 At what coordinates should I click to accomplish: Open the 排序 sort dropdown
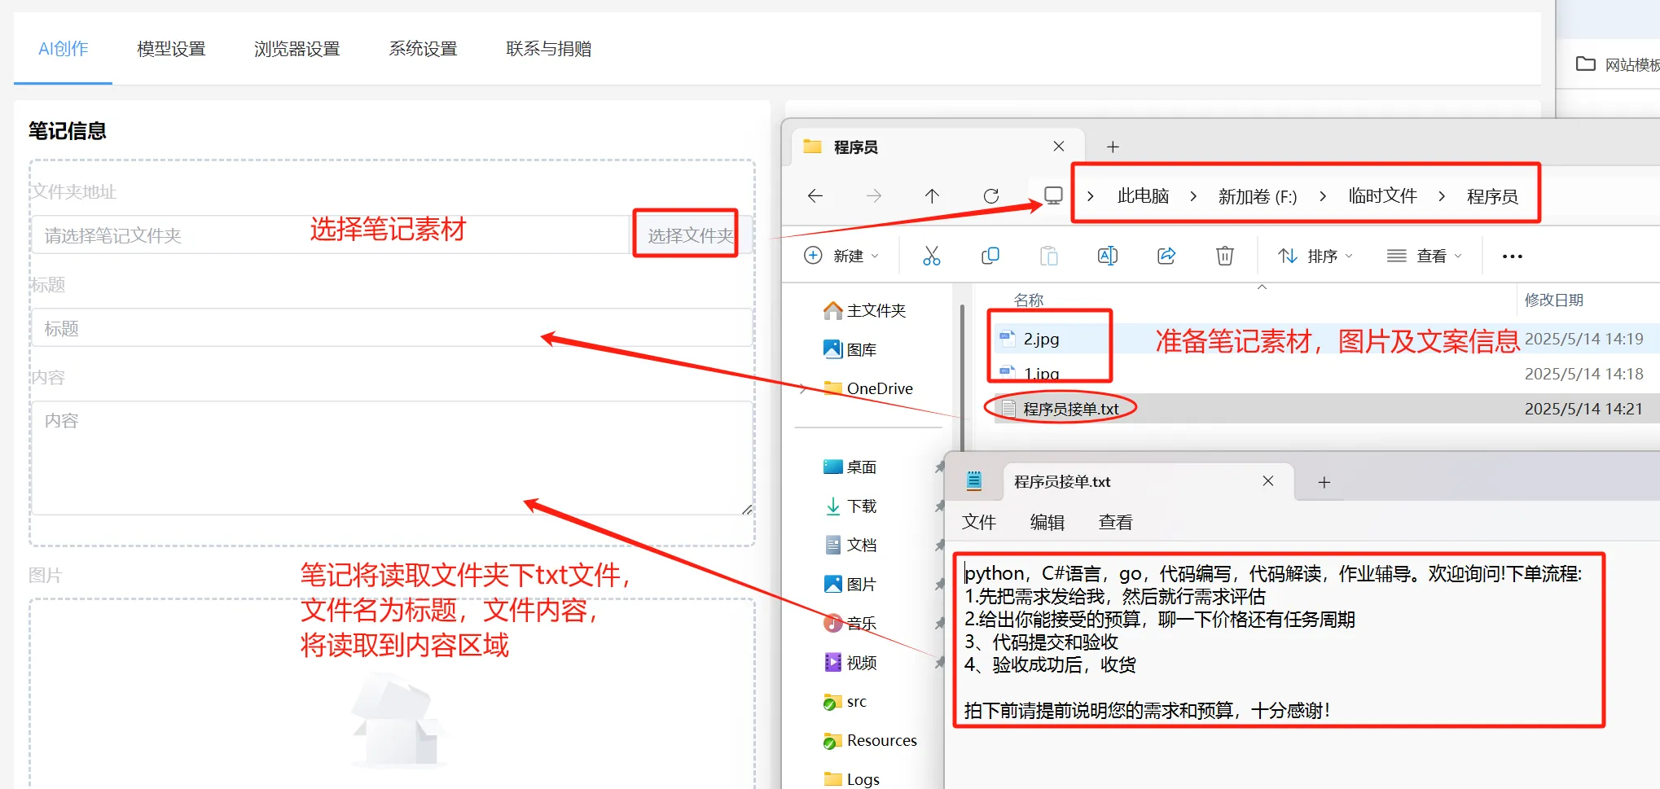click(1315, 256)
